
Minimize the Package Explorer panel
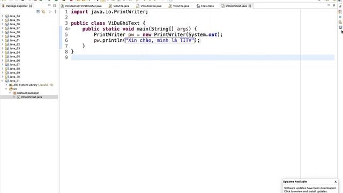click(x=49, y=5)
